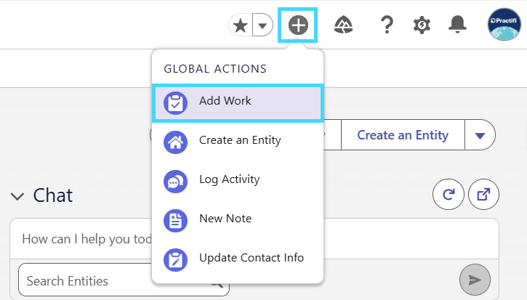The image size is (527, 300).
Task: Click the GLOBAL ACTIONS header text
Action: (x=215, y=69)
